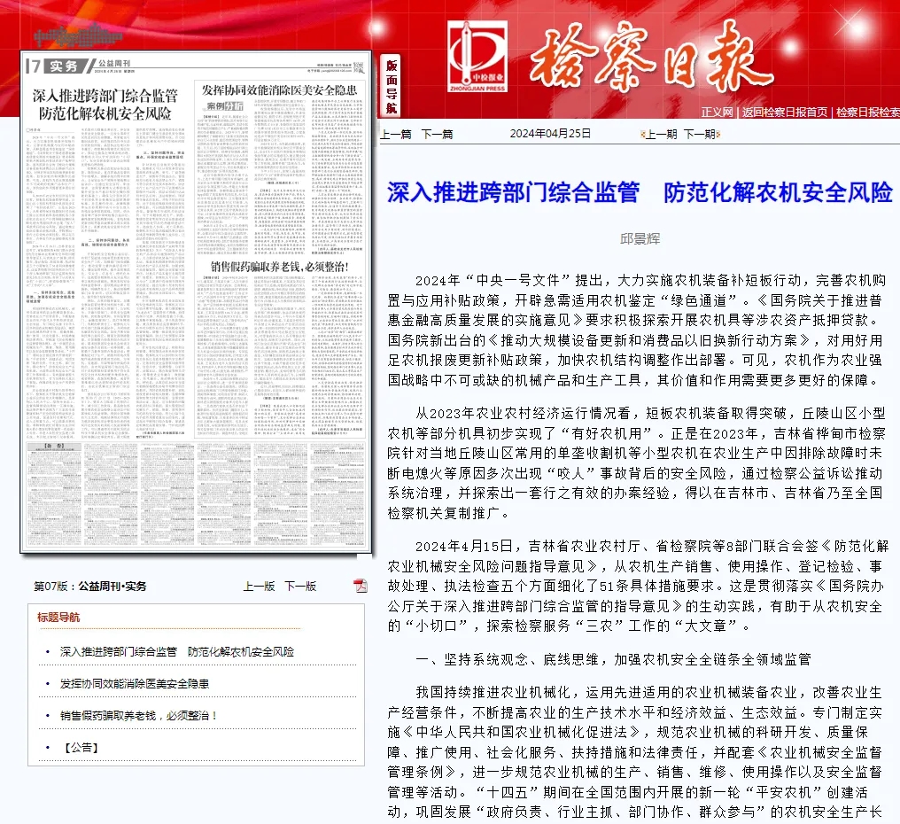Screen dimensions: 900x824
Task: Click 销售假药骗取养老钱 headline in page thumbnail
Action: coord(279,266)
